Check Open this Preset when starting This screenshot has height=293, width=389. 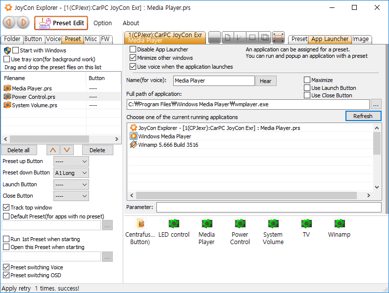point(6,247)
